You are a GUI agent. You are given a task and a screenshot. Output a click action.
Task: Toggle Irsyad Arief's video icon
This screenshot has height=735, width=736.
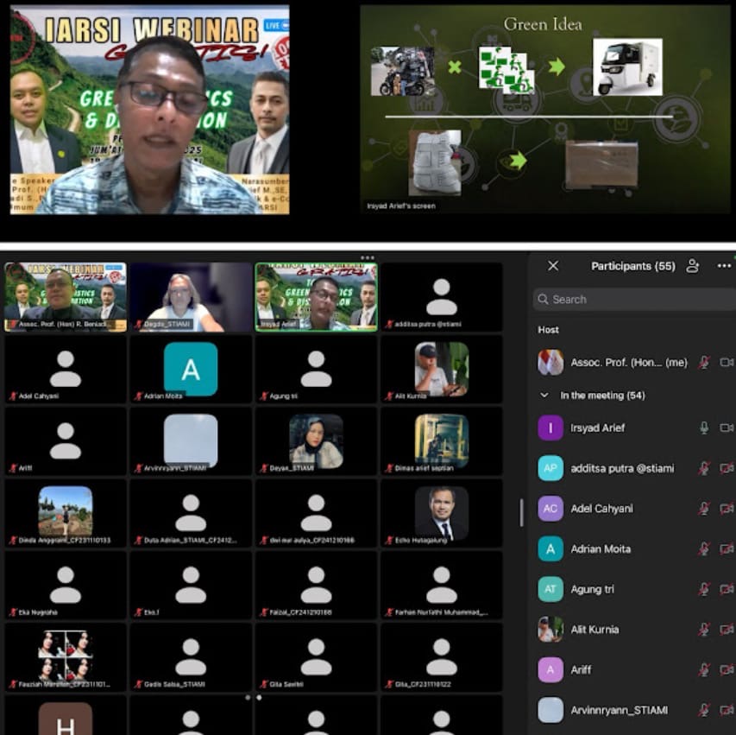(727, 428)
